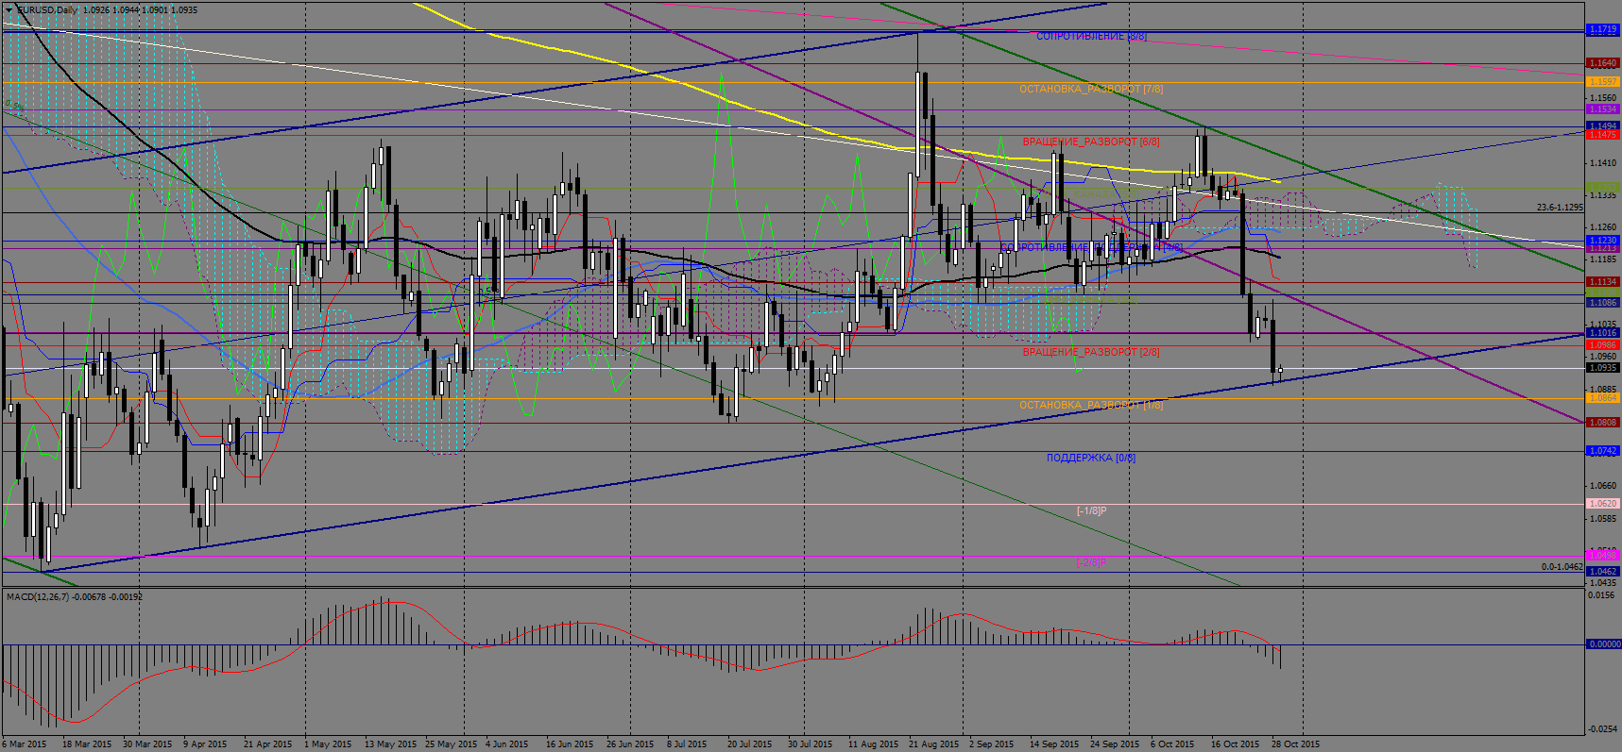This screenshot has height=752, width=1622.
Task: Click the blue 1.1230 price tag
Action: click(x=1603, y=241)
